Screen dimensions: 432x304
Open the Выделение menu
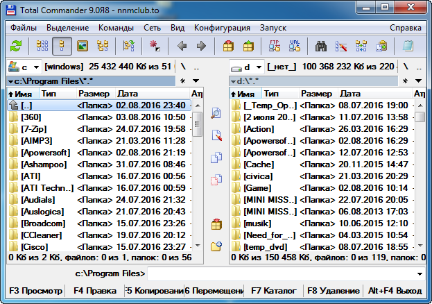tap(67, 28)
